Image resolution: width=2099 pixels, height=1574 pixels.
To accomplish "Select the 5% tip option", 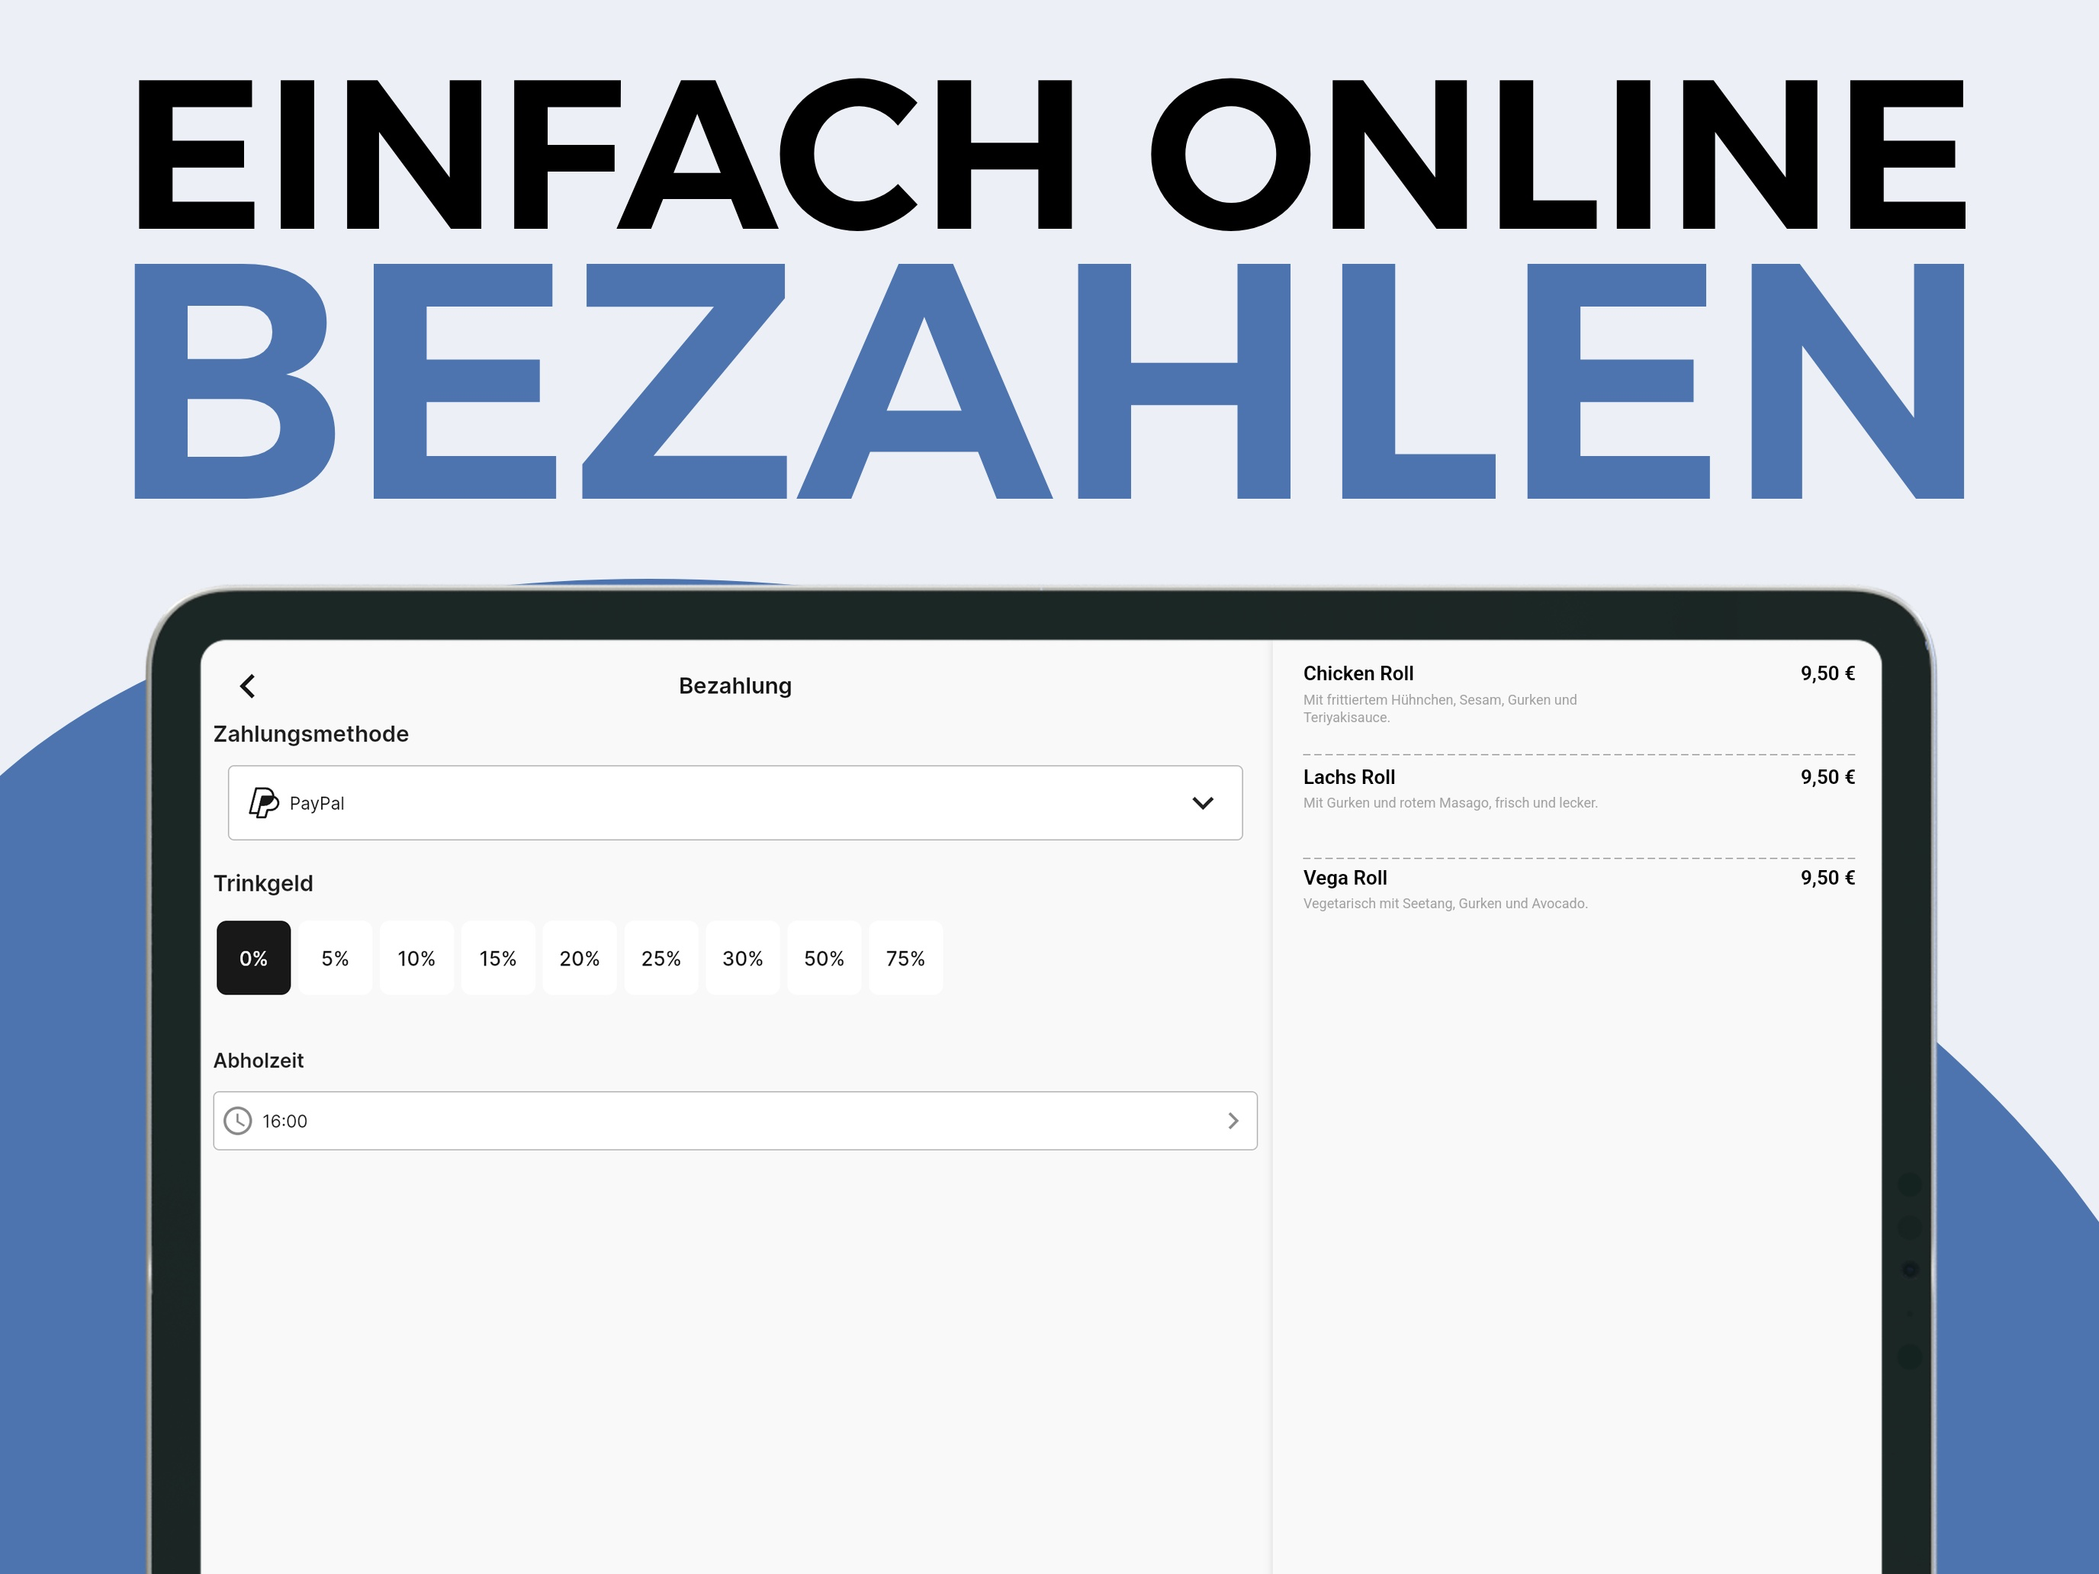I will click(x=335, y=959).
